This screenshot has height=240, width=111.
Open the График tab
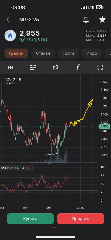16,53
